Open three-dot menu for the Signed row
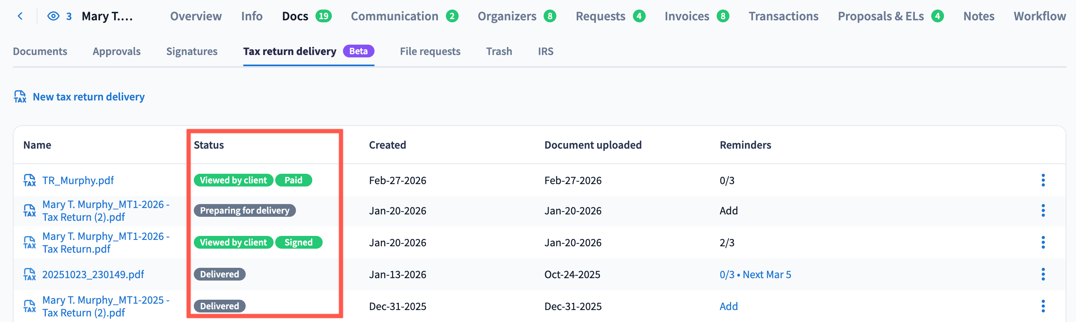 [x=1042, y=243]
